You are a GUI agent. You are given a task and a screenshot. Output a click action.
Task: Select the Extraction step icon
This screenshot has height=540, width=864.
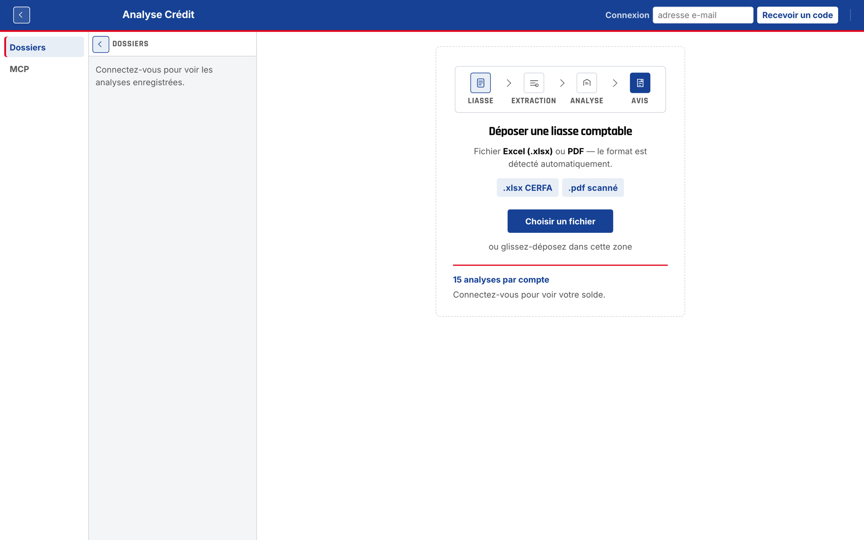tap(534, 83)
